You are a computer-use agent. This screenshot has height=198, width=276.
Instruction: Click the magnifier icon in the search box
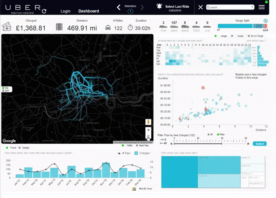(208, 7)
